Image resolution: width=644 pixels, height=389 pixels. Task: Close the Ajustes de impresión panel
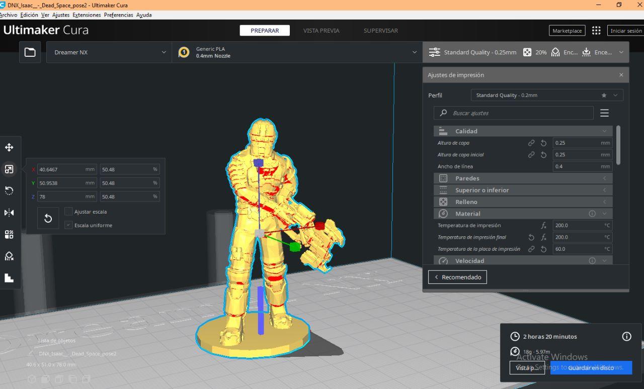[x=621, y=75]
